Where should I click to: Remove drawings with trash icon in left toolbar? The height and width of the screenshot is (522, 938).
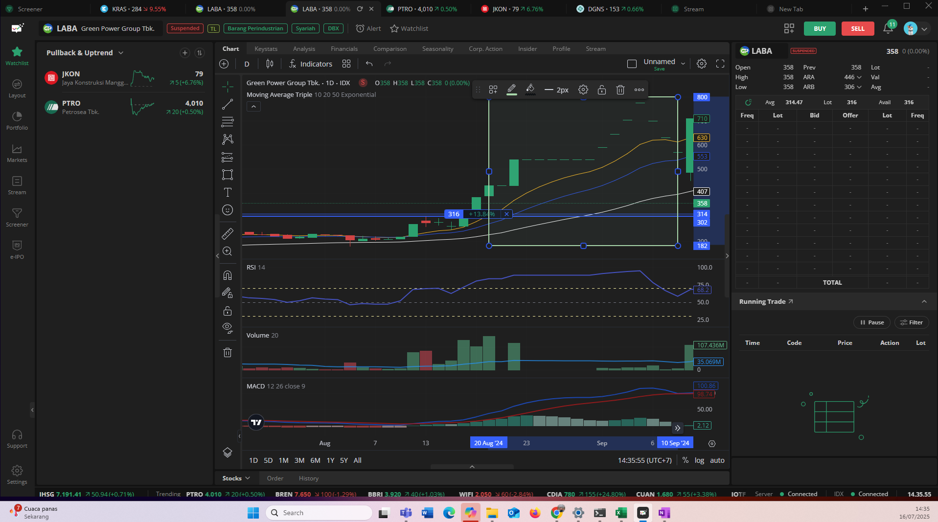228,352
